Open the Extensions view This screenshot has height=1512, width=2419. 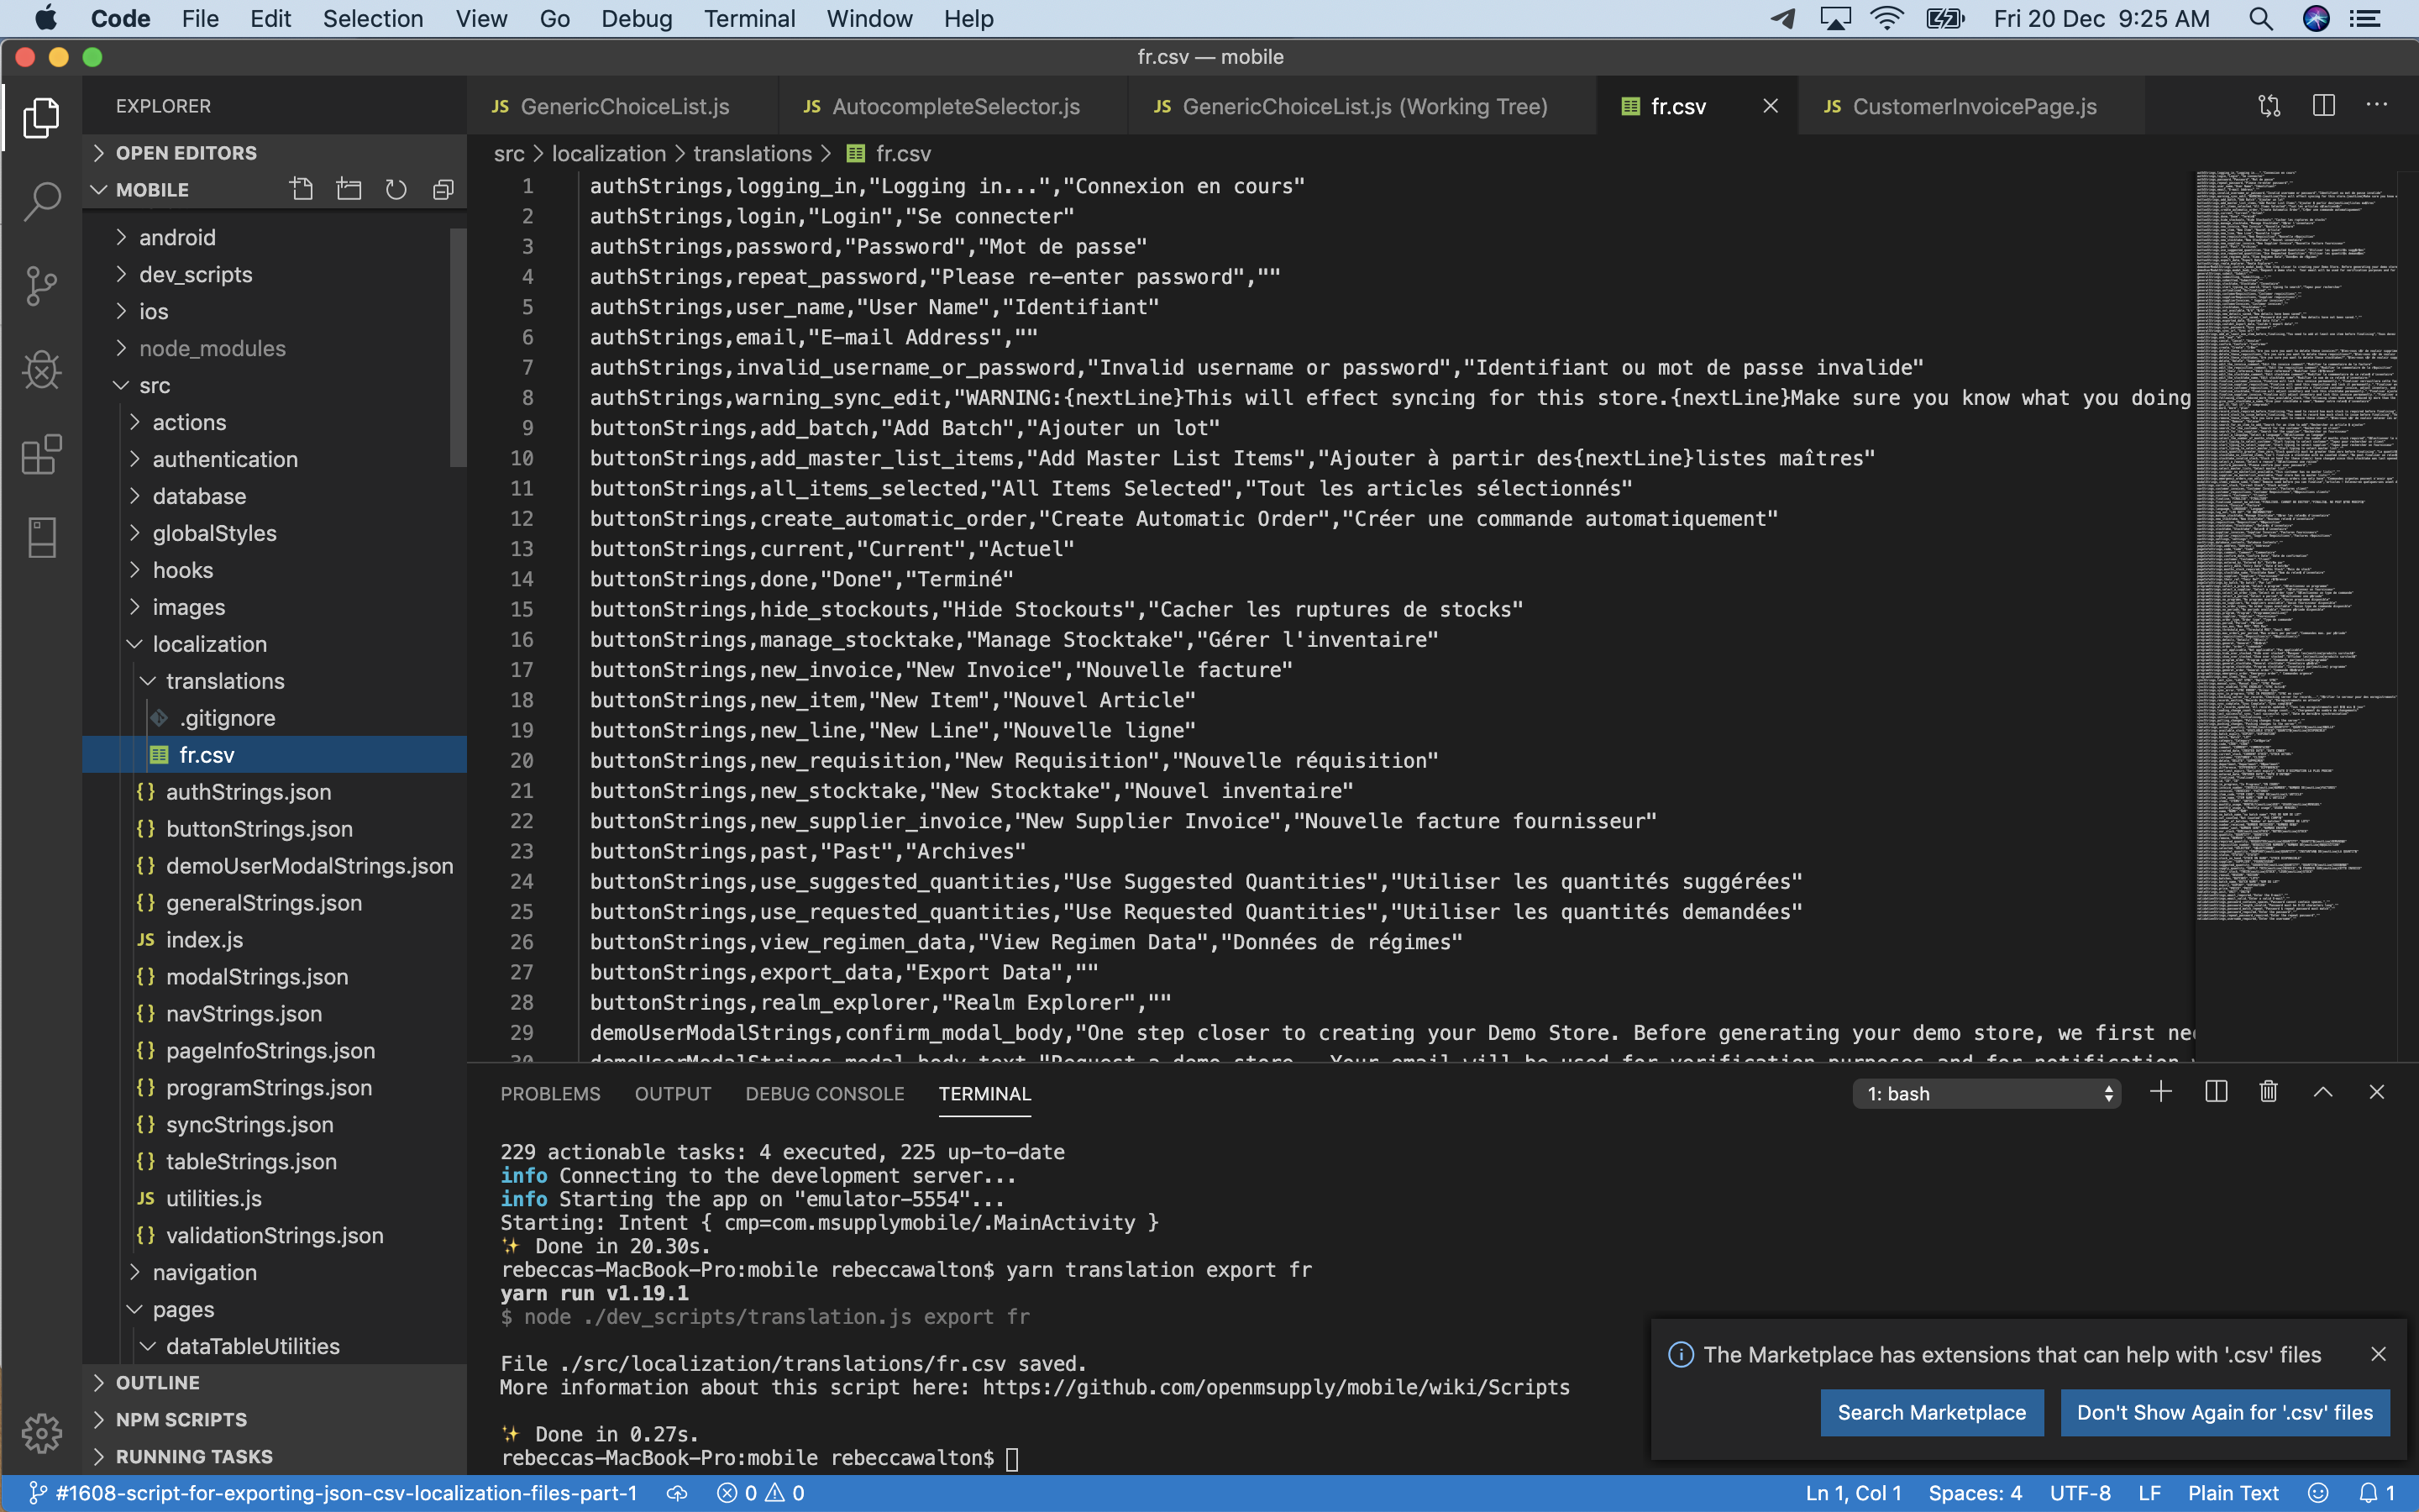pyautogui.click(x=41, y=455)
